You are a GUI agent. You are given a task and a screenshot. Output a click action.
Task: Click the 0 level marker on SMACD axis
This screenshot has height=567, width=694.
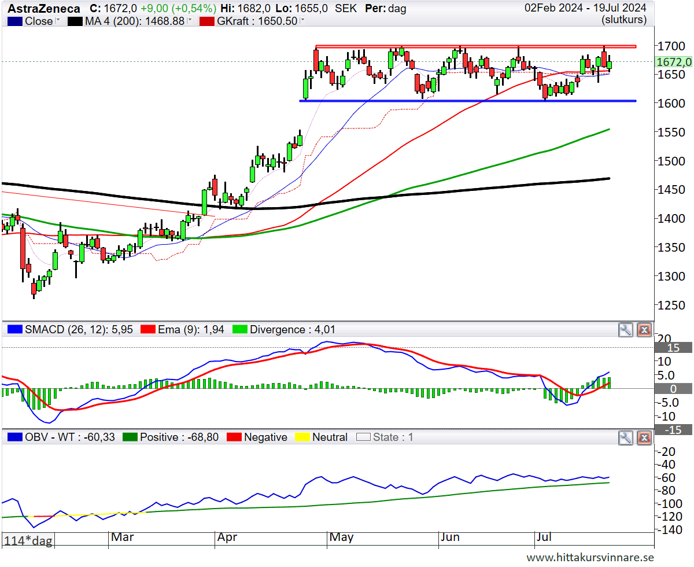point(672,389)
